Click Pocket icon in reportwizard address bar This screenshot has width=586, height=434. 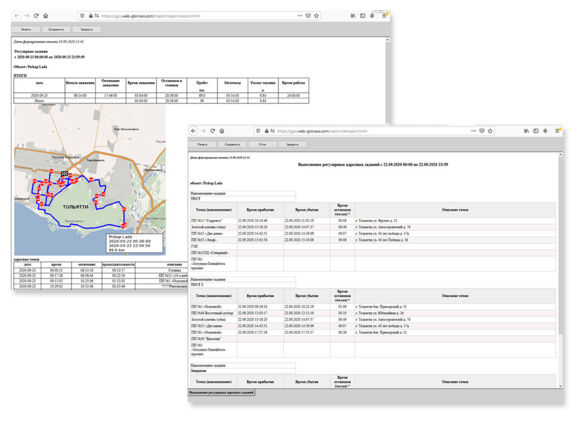pyautogui.click(x=308, y=15)
